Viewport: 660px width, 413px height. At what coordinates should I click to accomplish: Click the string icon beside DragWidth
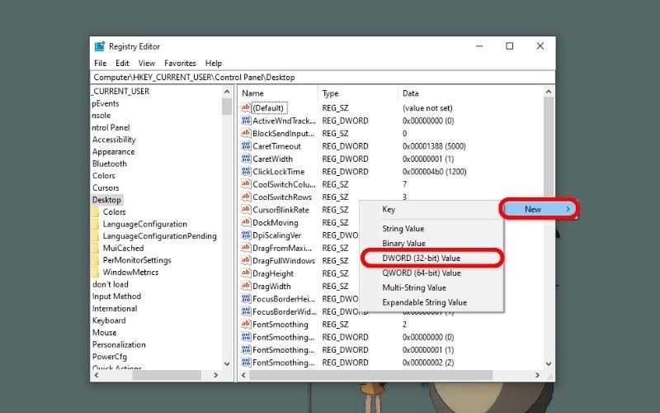246,286
